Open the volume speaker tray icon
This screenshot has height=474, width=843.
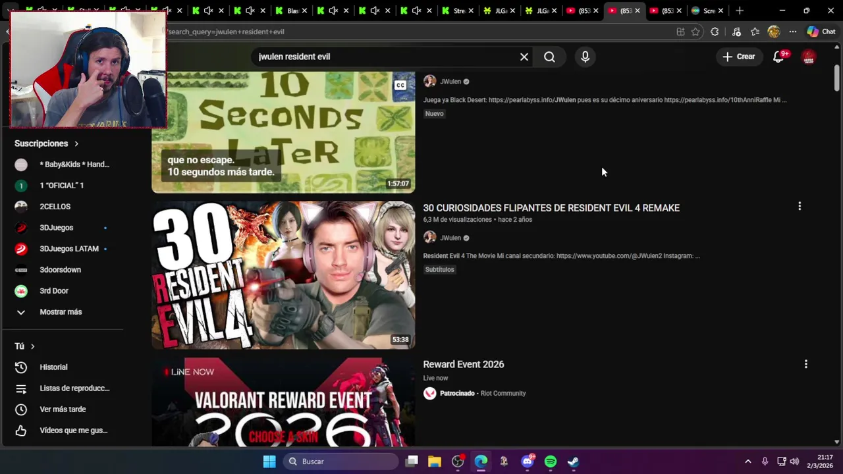click(x=794, y=461)
